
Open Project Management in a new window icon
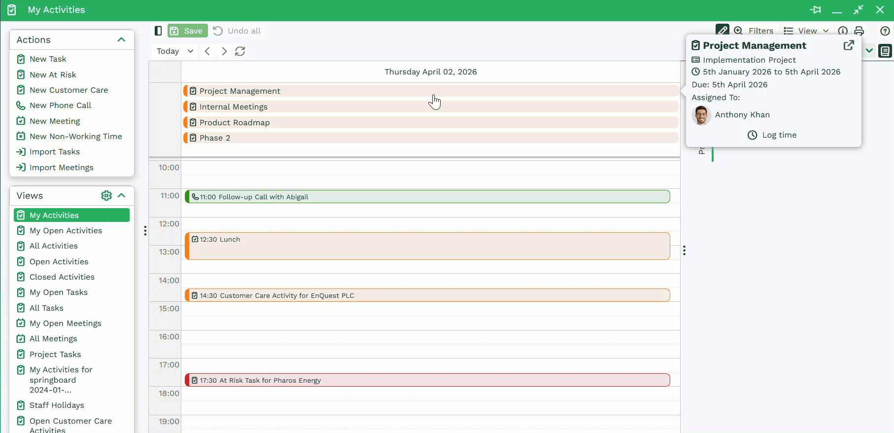pyautogui.click(x=848, y=45)
